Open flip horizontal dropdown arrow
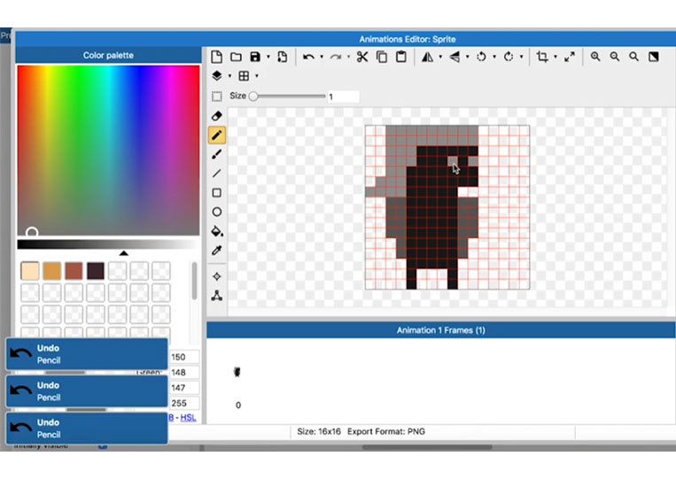 pyautogui.click(x=440, y=58)
